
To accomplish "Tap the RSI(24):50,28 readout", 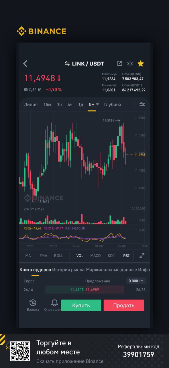I will [75, 228].
